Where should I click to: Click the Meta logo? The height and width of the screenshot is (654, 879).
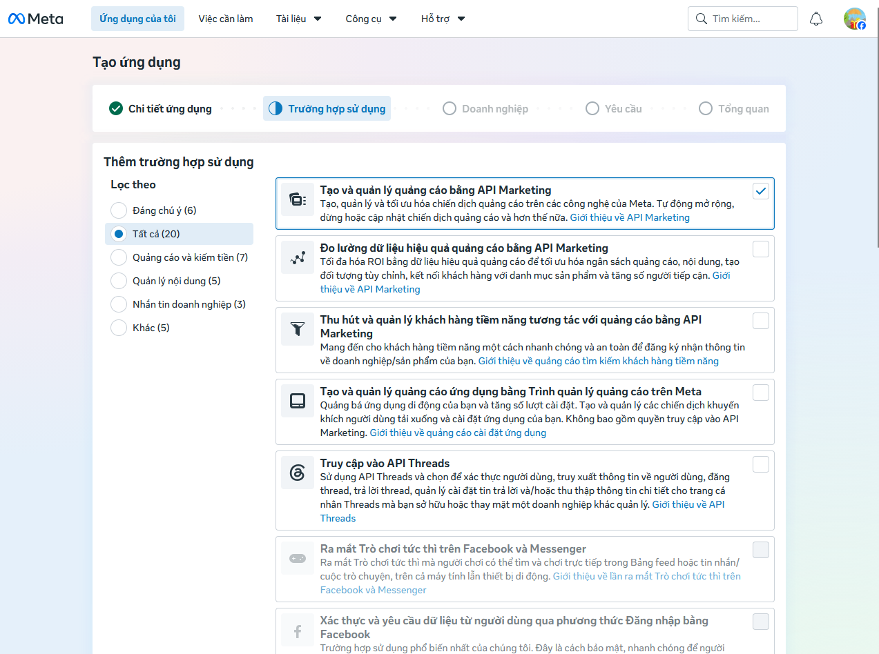35,19
